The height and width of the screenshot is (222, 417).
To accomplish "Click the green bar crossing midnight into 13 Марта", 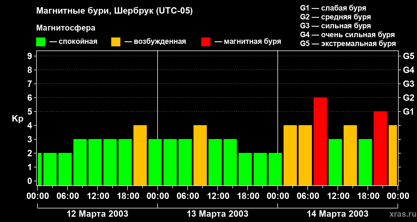I will pyautogui.click(x=155, y=162).
